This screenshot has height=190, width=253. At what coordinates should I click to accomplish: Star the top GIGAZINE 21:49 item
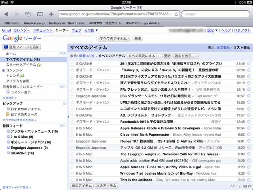72,64
